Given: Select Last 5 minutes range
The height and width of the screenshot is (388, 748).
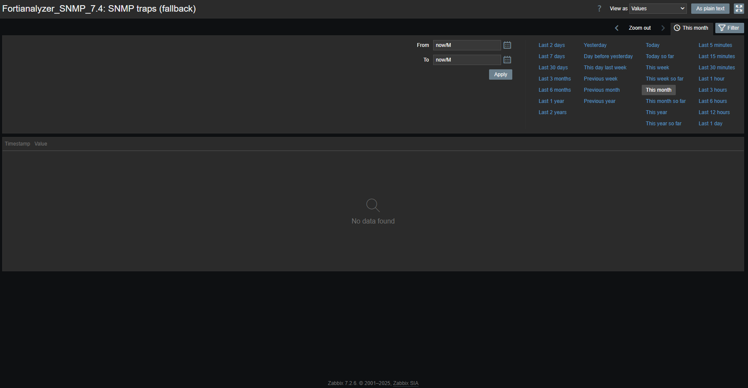Looking at the screenshot, I should click(715, 45).
